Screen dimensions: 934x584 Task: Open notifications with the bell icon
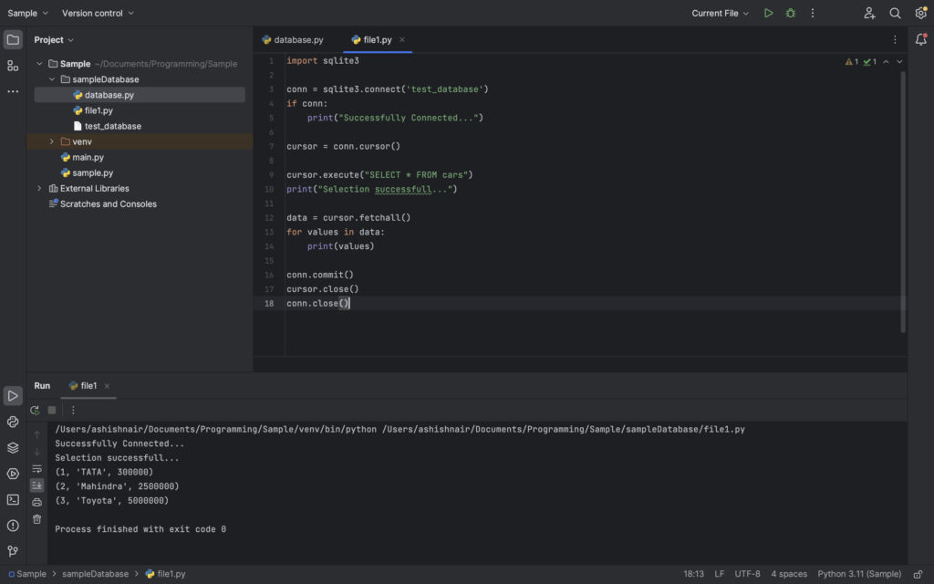pos(919,39)
